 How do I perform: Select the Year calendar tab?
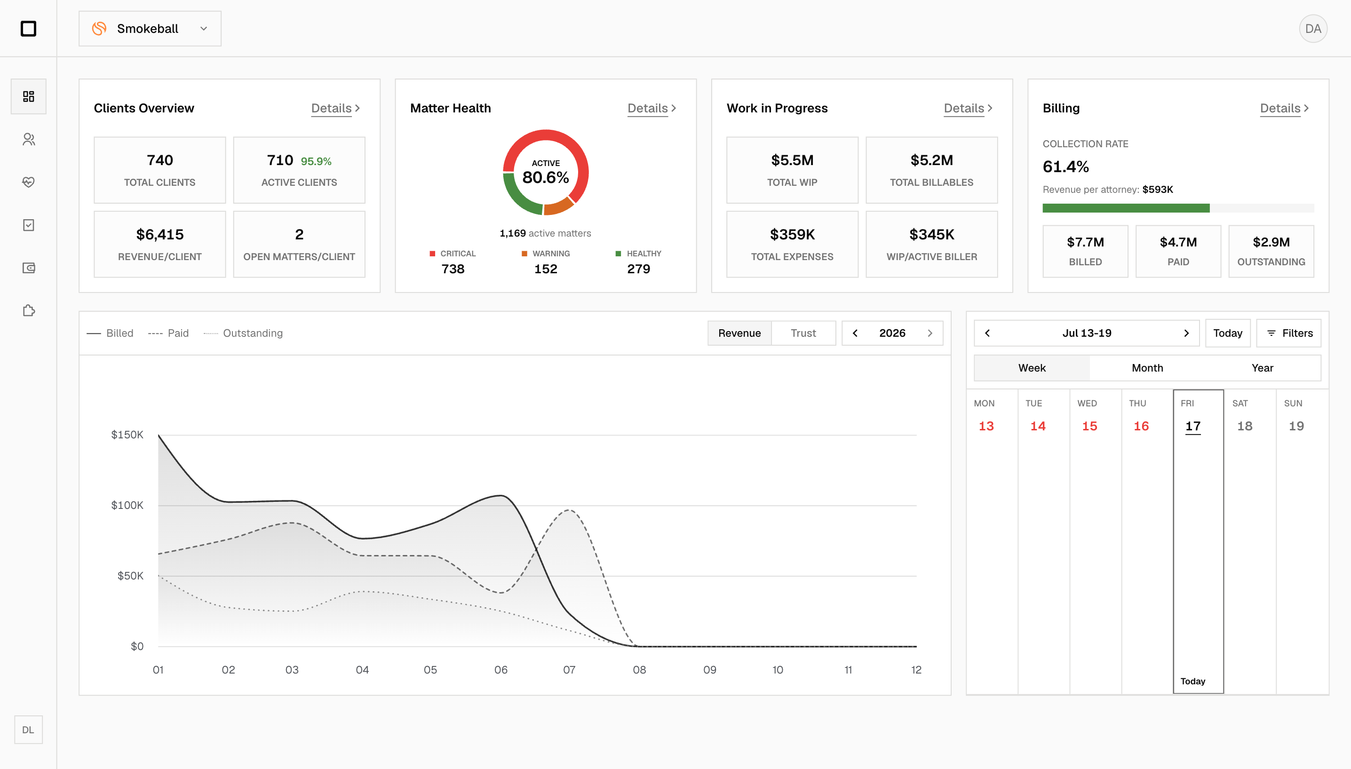(1262, 368)
